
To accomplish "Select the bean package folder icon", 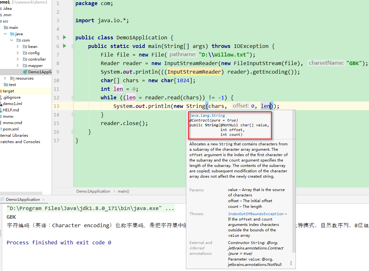I will point(25,46).
